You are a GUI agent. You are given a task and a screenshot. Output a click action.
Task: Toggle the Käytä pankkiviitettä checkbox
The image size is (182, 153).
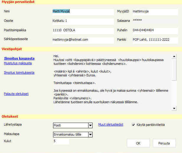pyautogui.click(x=133, y=125)
